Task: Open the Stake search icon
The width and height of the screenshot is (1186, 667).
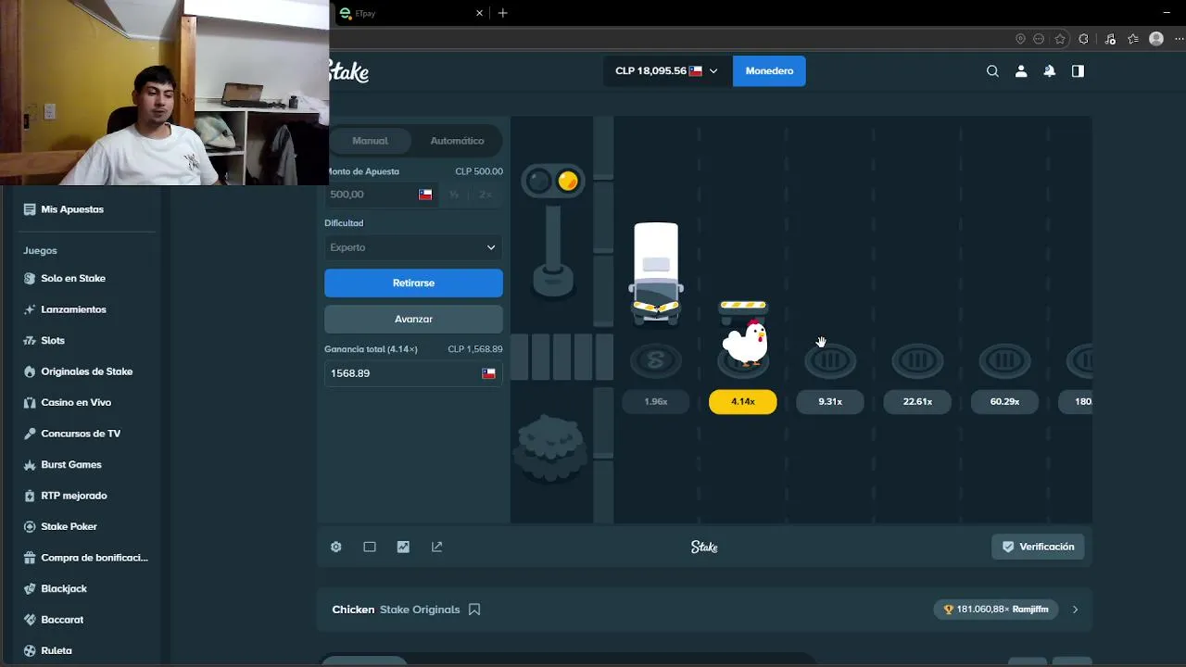Action: [992, 71]
